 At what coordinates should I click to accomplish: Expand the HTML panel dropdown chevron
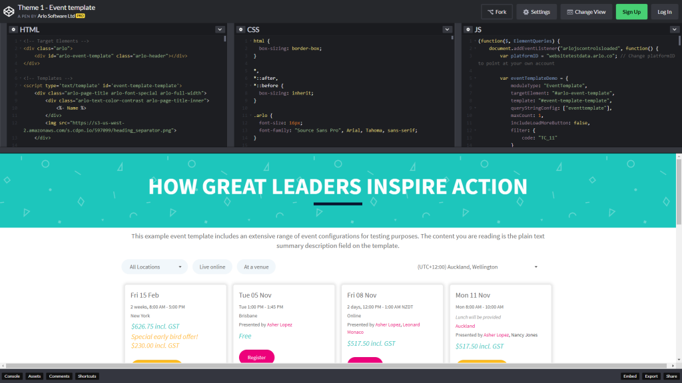click(x=220, y=30)
